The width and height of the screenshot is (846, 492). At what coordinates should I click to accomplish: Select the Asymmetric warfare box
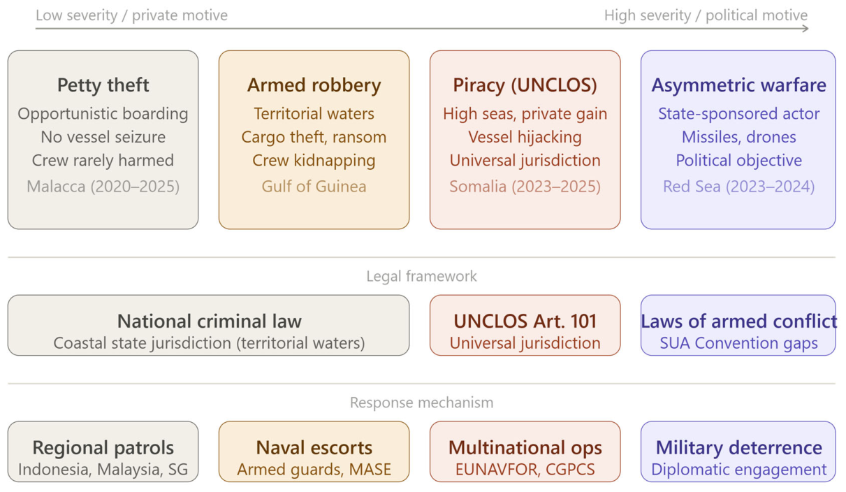(x=738, y=140)
